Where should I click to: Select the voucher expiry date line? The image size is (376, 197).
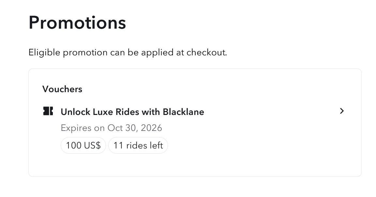point(111,128)
